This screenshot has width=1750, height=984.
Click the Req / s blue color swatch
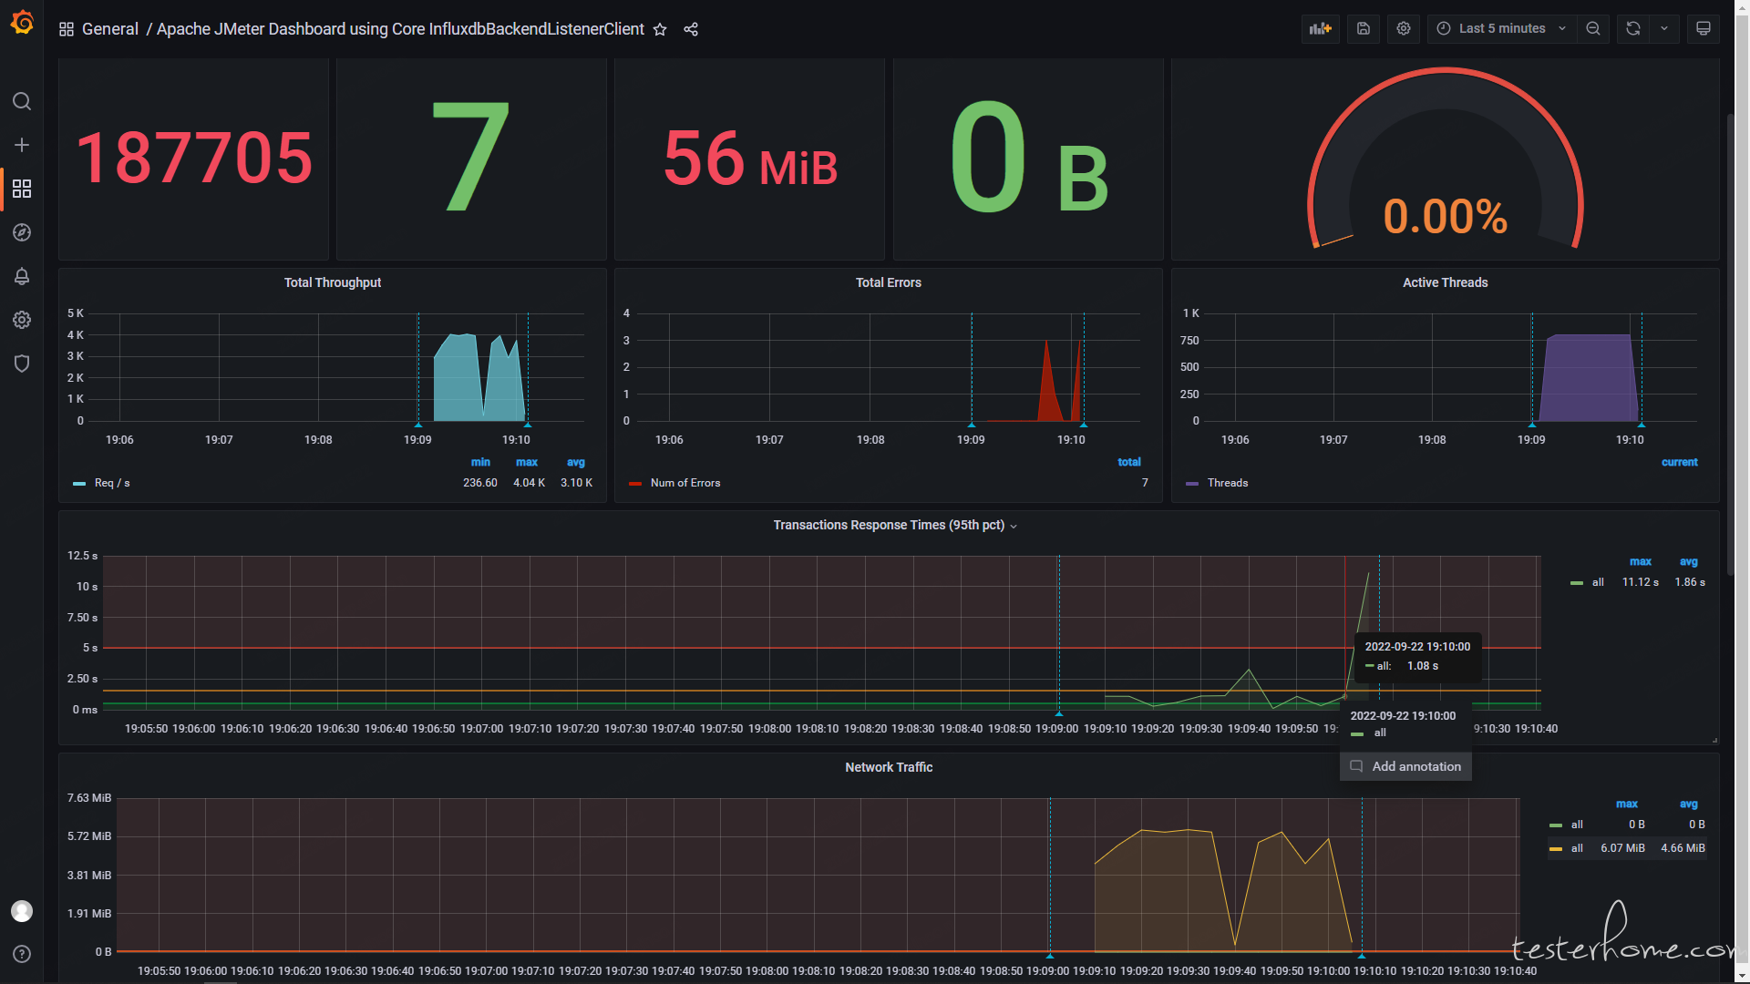(79, 485)
